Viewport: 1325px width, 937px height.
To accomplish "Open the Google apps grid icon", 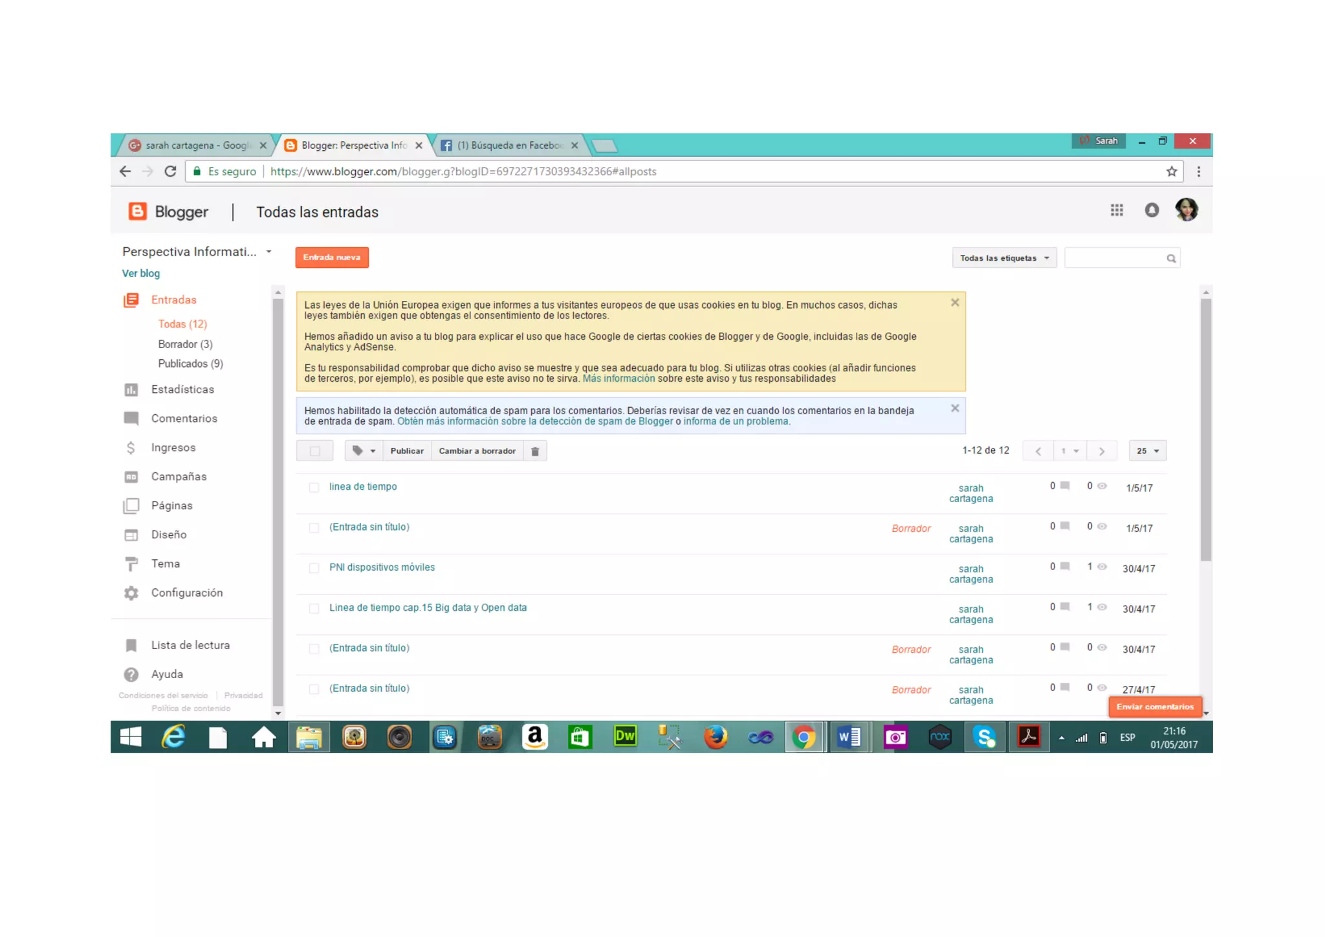I will [1117, 210].
